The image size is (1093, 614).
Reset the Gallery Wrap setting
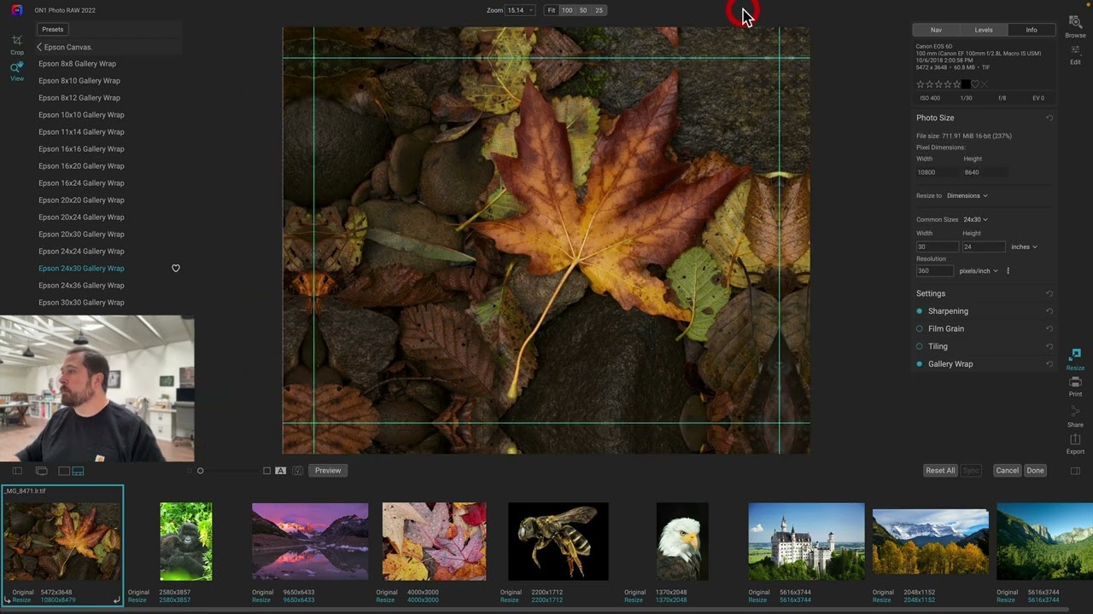(1049, 364)
